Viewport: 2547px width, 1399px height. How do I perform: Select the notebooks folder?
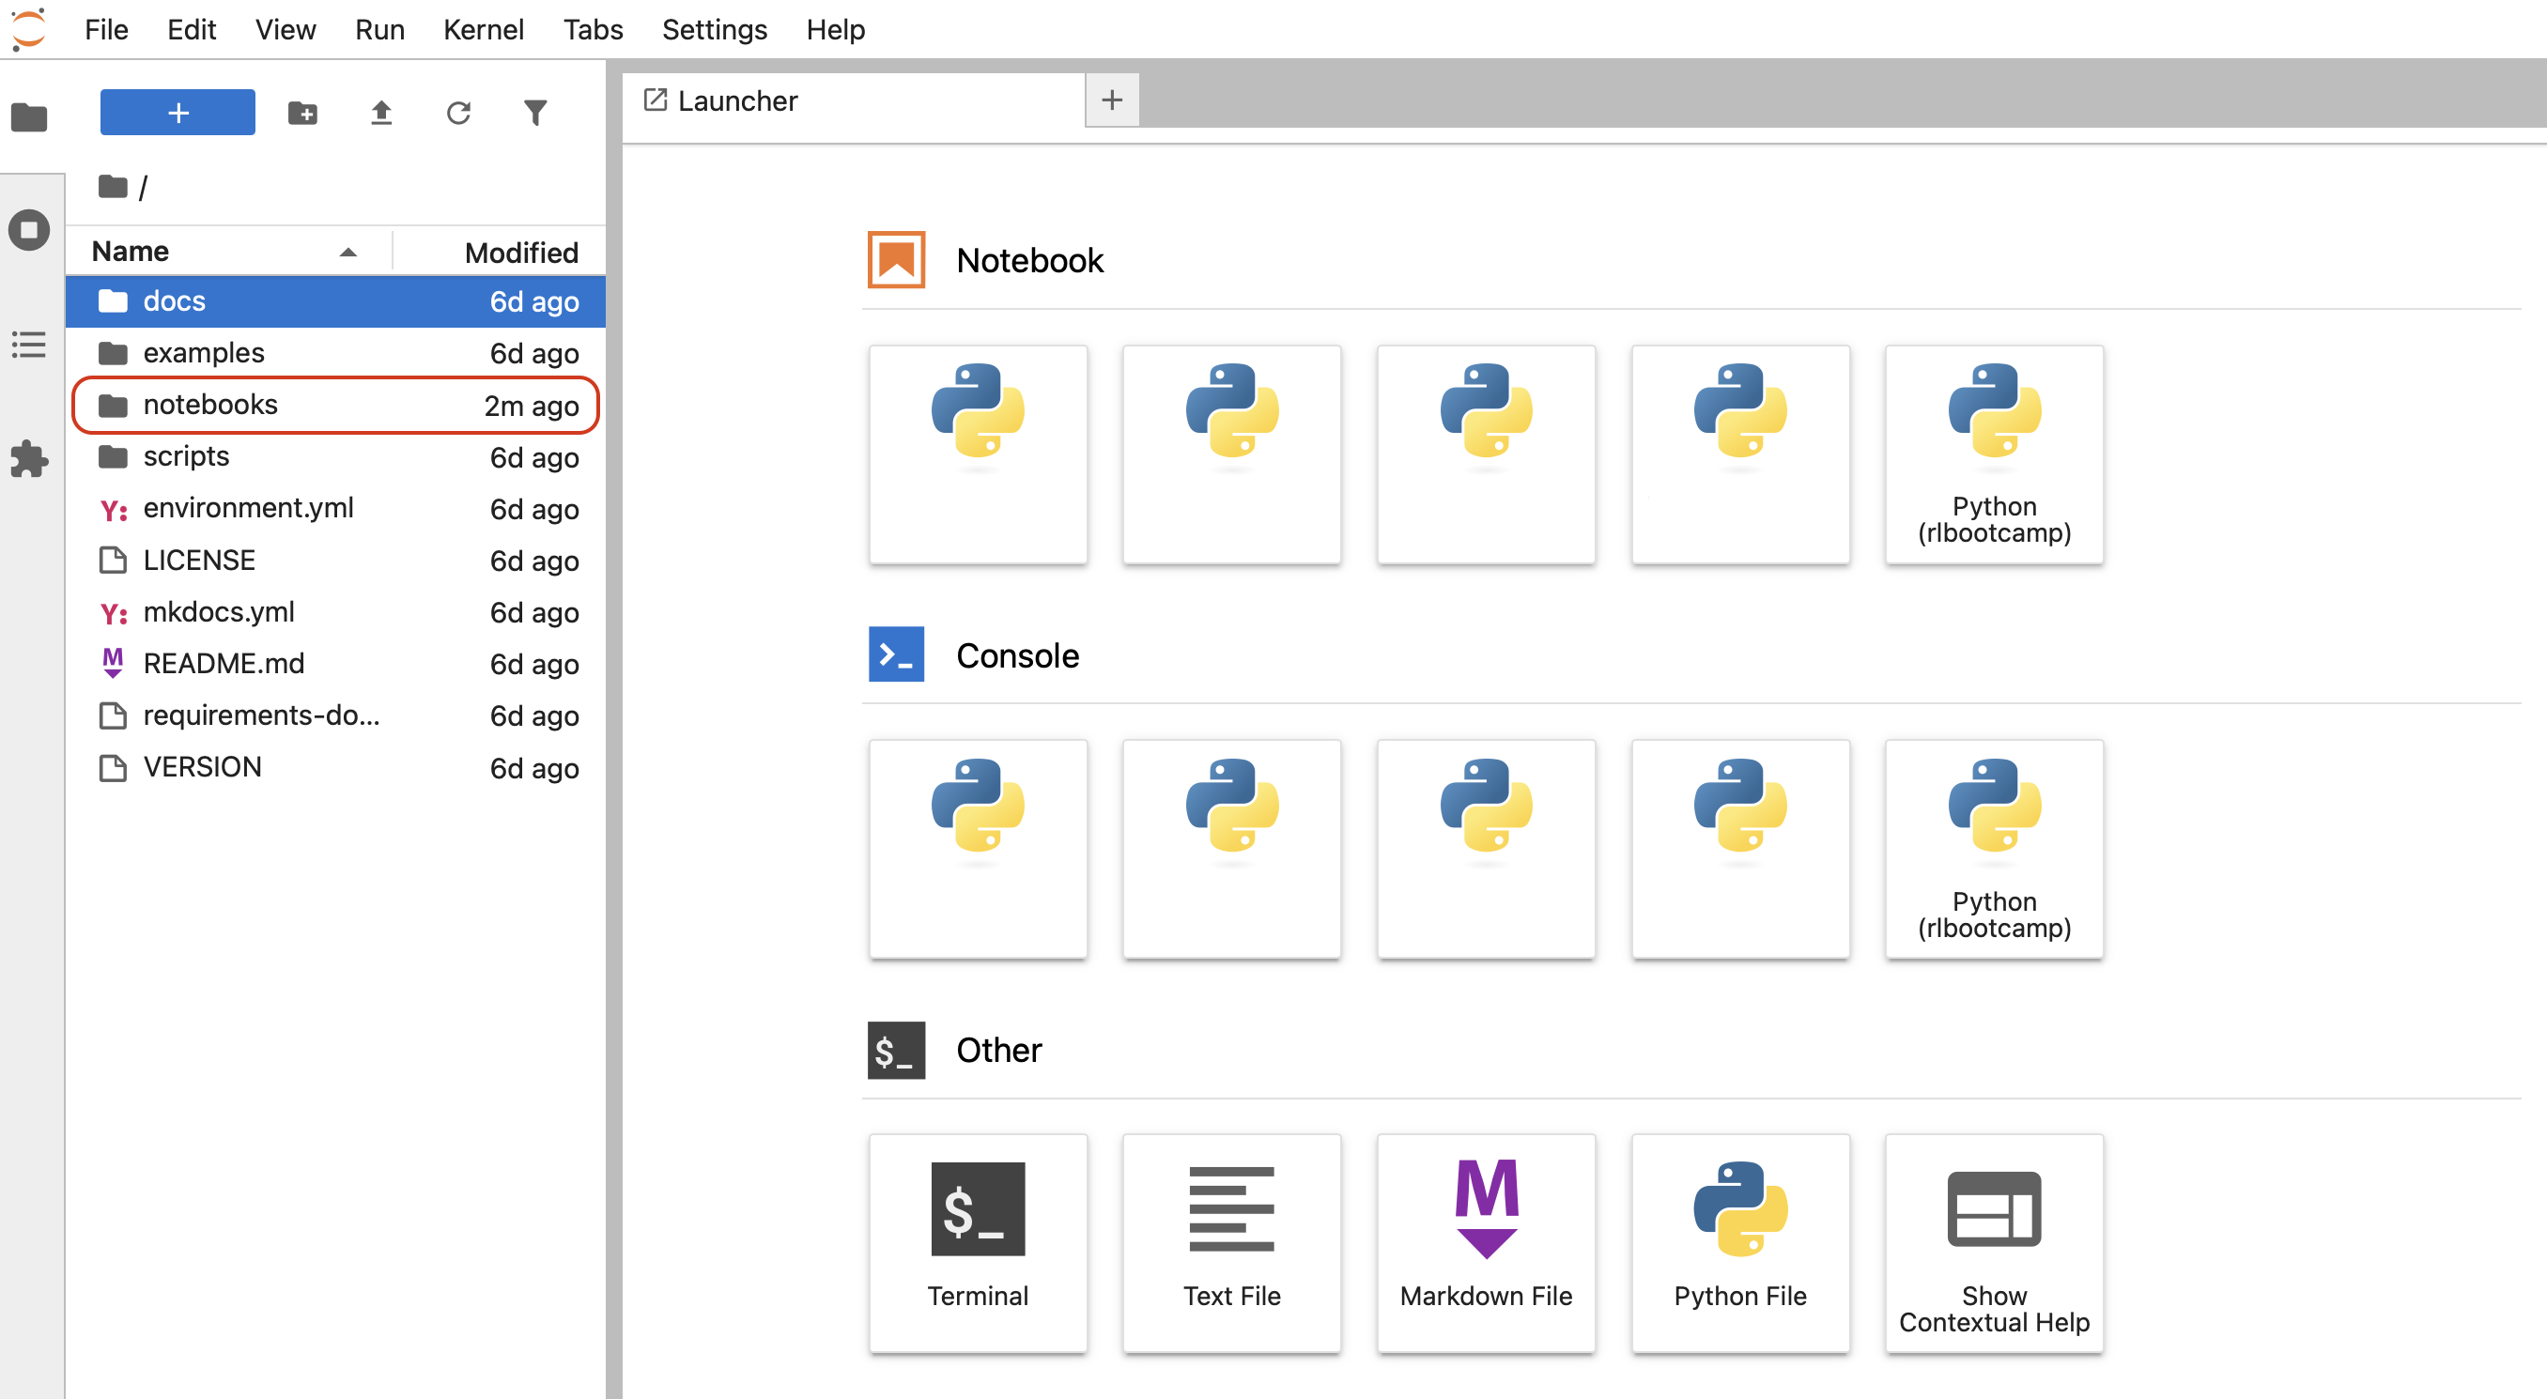[336, 405]
